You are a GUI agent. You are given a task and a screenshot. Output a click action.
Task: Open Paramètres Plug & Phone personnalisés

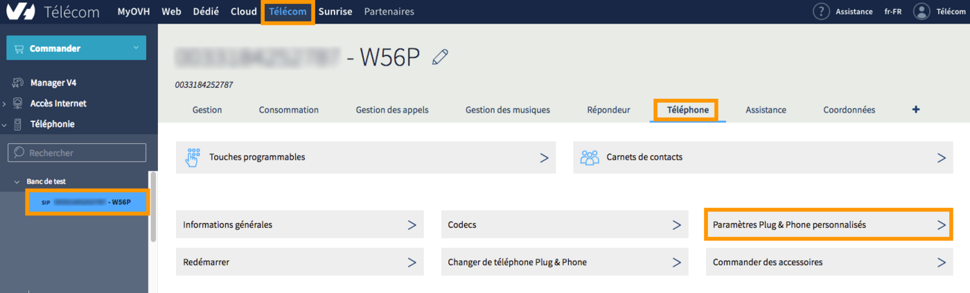(x=829, y=225)
